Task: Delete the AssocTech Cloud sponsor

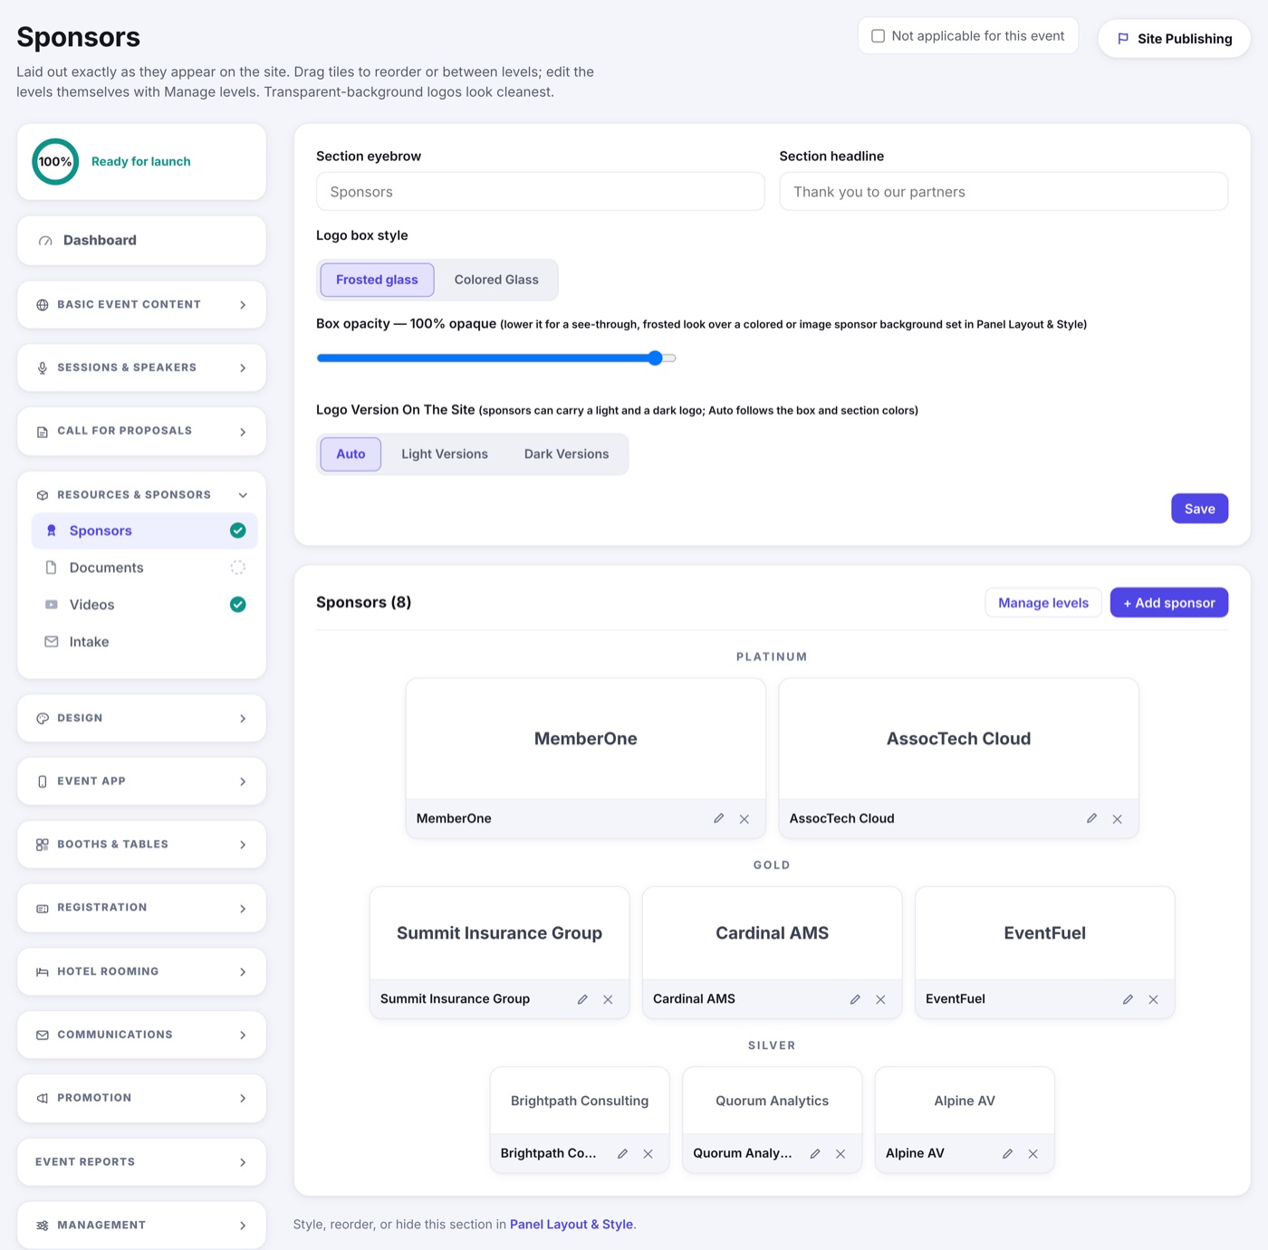Action: click(1118, 818)
